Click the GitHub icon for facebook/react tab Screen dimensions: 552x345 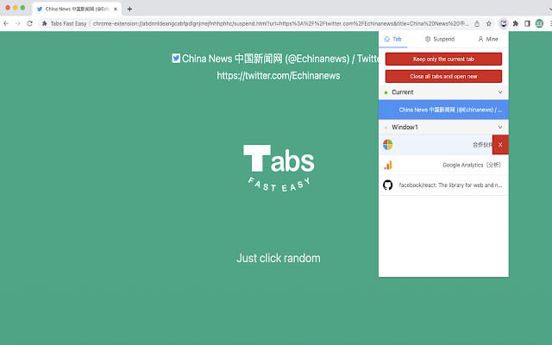(387, 185)
